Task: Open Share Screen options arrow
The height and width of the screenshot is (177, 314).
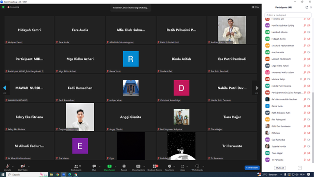Action: click(116, 166)
